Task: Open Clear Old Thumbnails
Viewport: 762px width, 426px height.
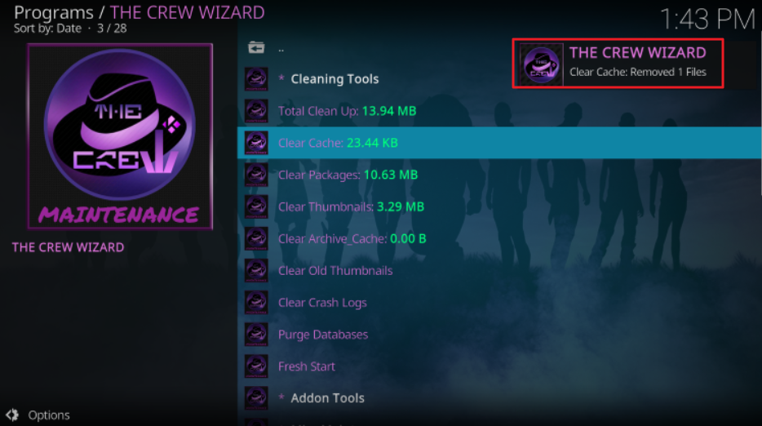Action: coord(499,270)
